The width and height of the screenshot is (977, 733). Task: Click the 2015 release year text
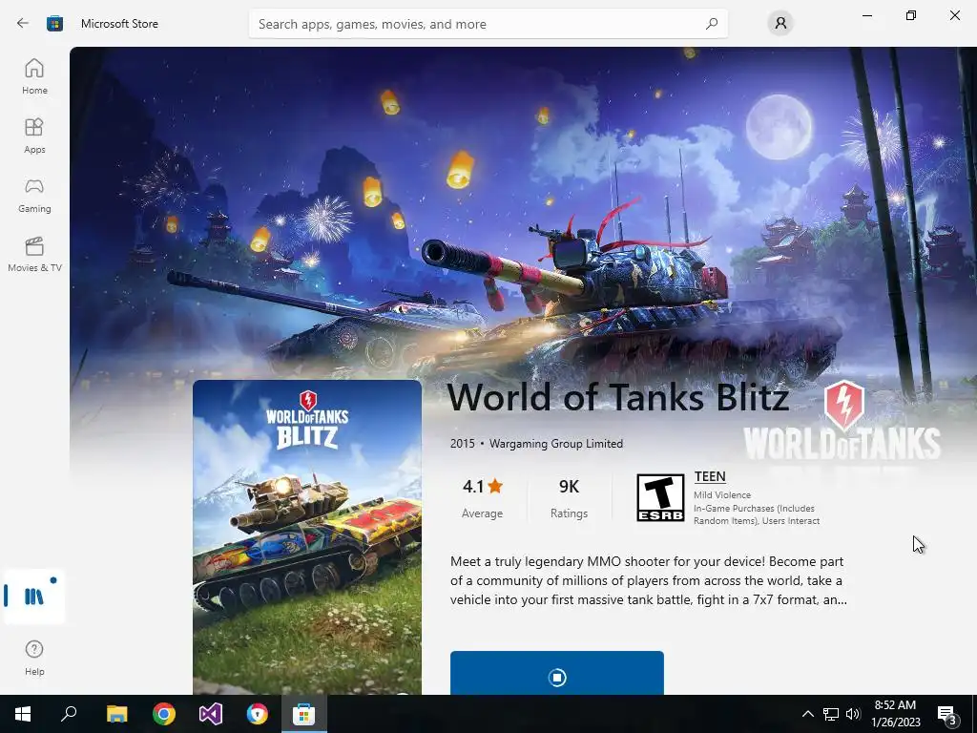coord(463,444)
